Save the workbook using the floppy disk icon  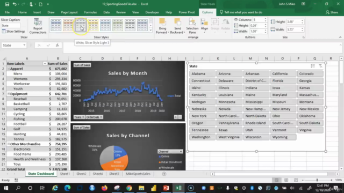pos(7,4)
